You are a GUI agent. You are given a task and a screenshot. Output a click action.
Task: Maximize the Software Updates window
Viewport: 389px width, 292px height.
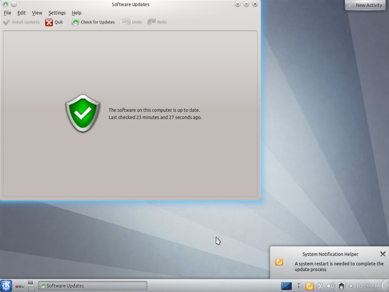pyautogui.click(x=246, y=4)
